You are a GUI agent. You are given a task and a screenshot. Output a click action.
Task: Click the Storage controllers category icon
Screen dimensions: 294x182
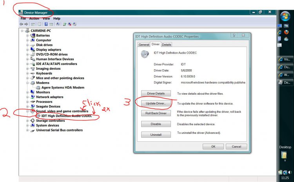click(x=33, y=121)
